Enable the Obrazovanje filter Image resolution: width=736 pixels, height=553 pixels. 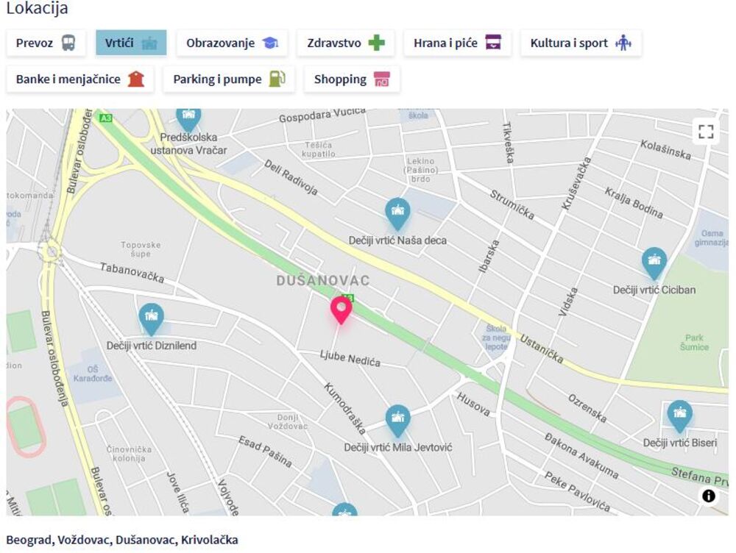coord(232,43)
